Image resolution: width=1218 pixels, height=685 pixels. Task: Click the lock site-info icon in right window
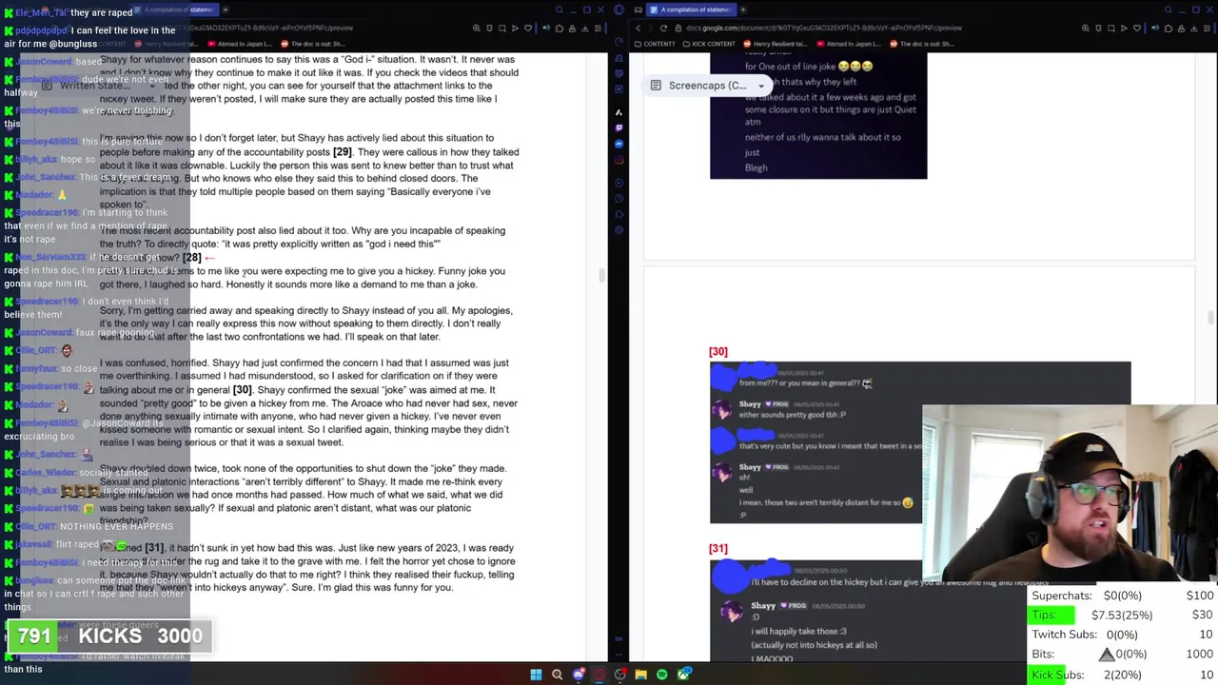click(x=678, y=28)
